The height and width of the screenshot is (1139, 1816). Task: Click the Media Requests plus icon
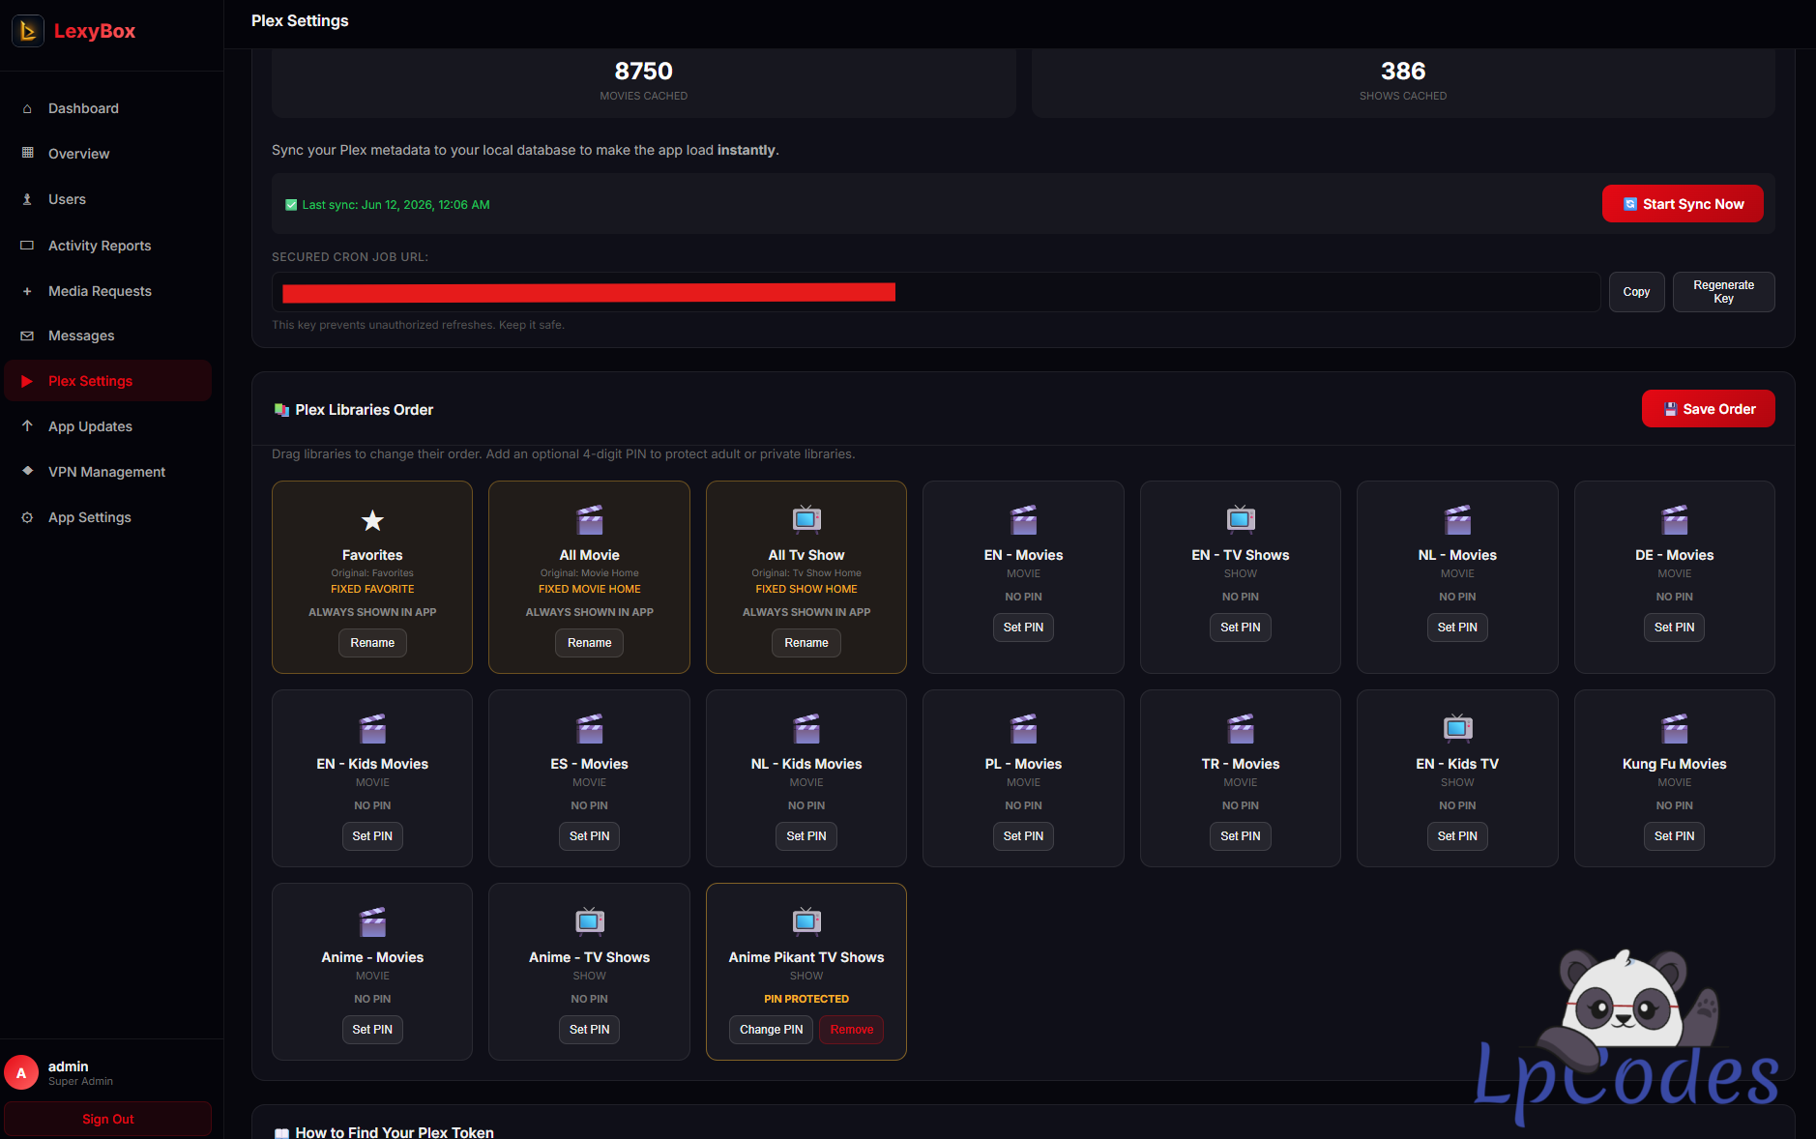coord(27,291)
